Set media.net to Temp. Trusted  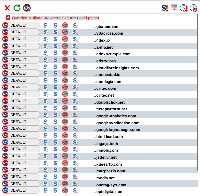coord(46,177)
